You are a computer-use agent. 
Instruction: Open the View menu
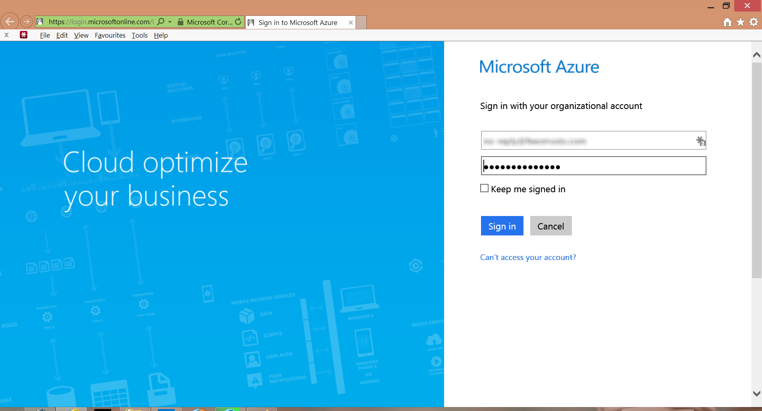(x=81, y=35)
